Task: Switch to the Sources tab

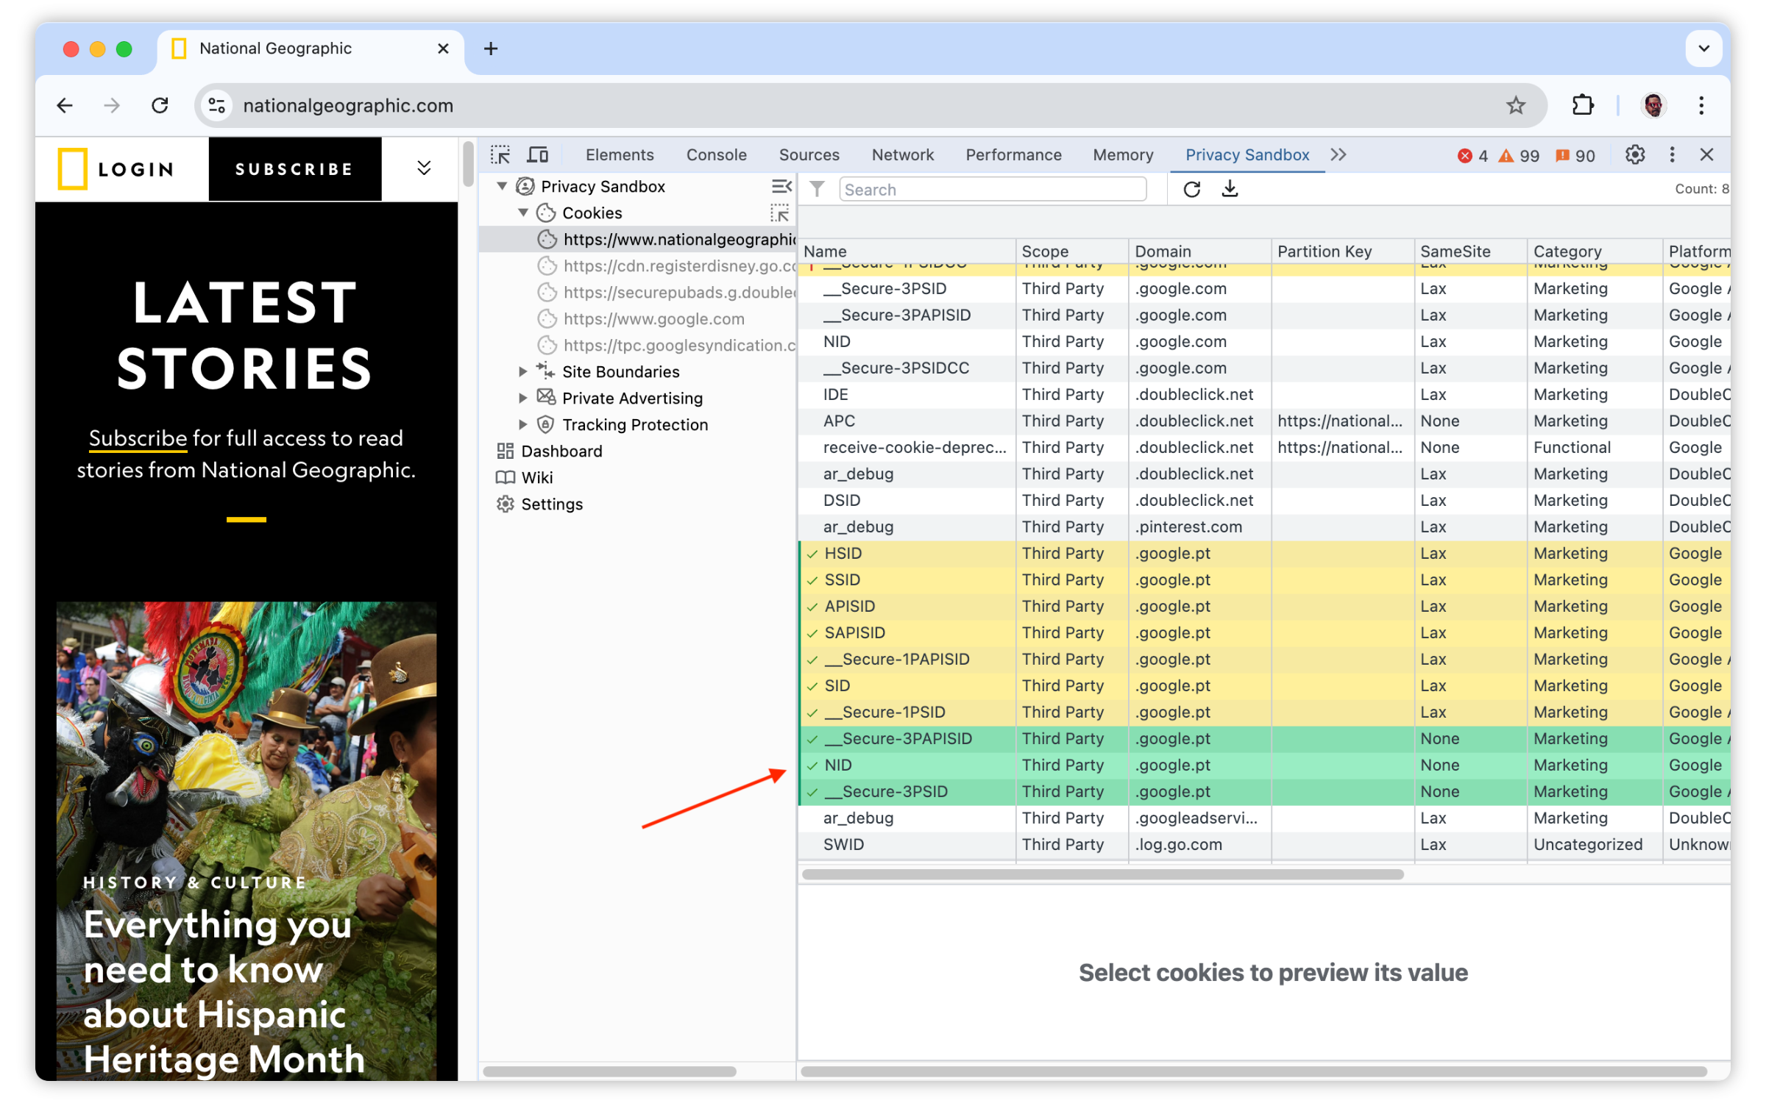Action: tap(809, 154)
